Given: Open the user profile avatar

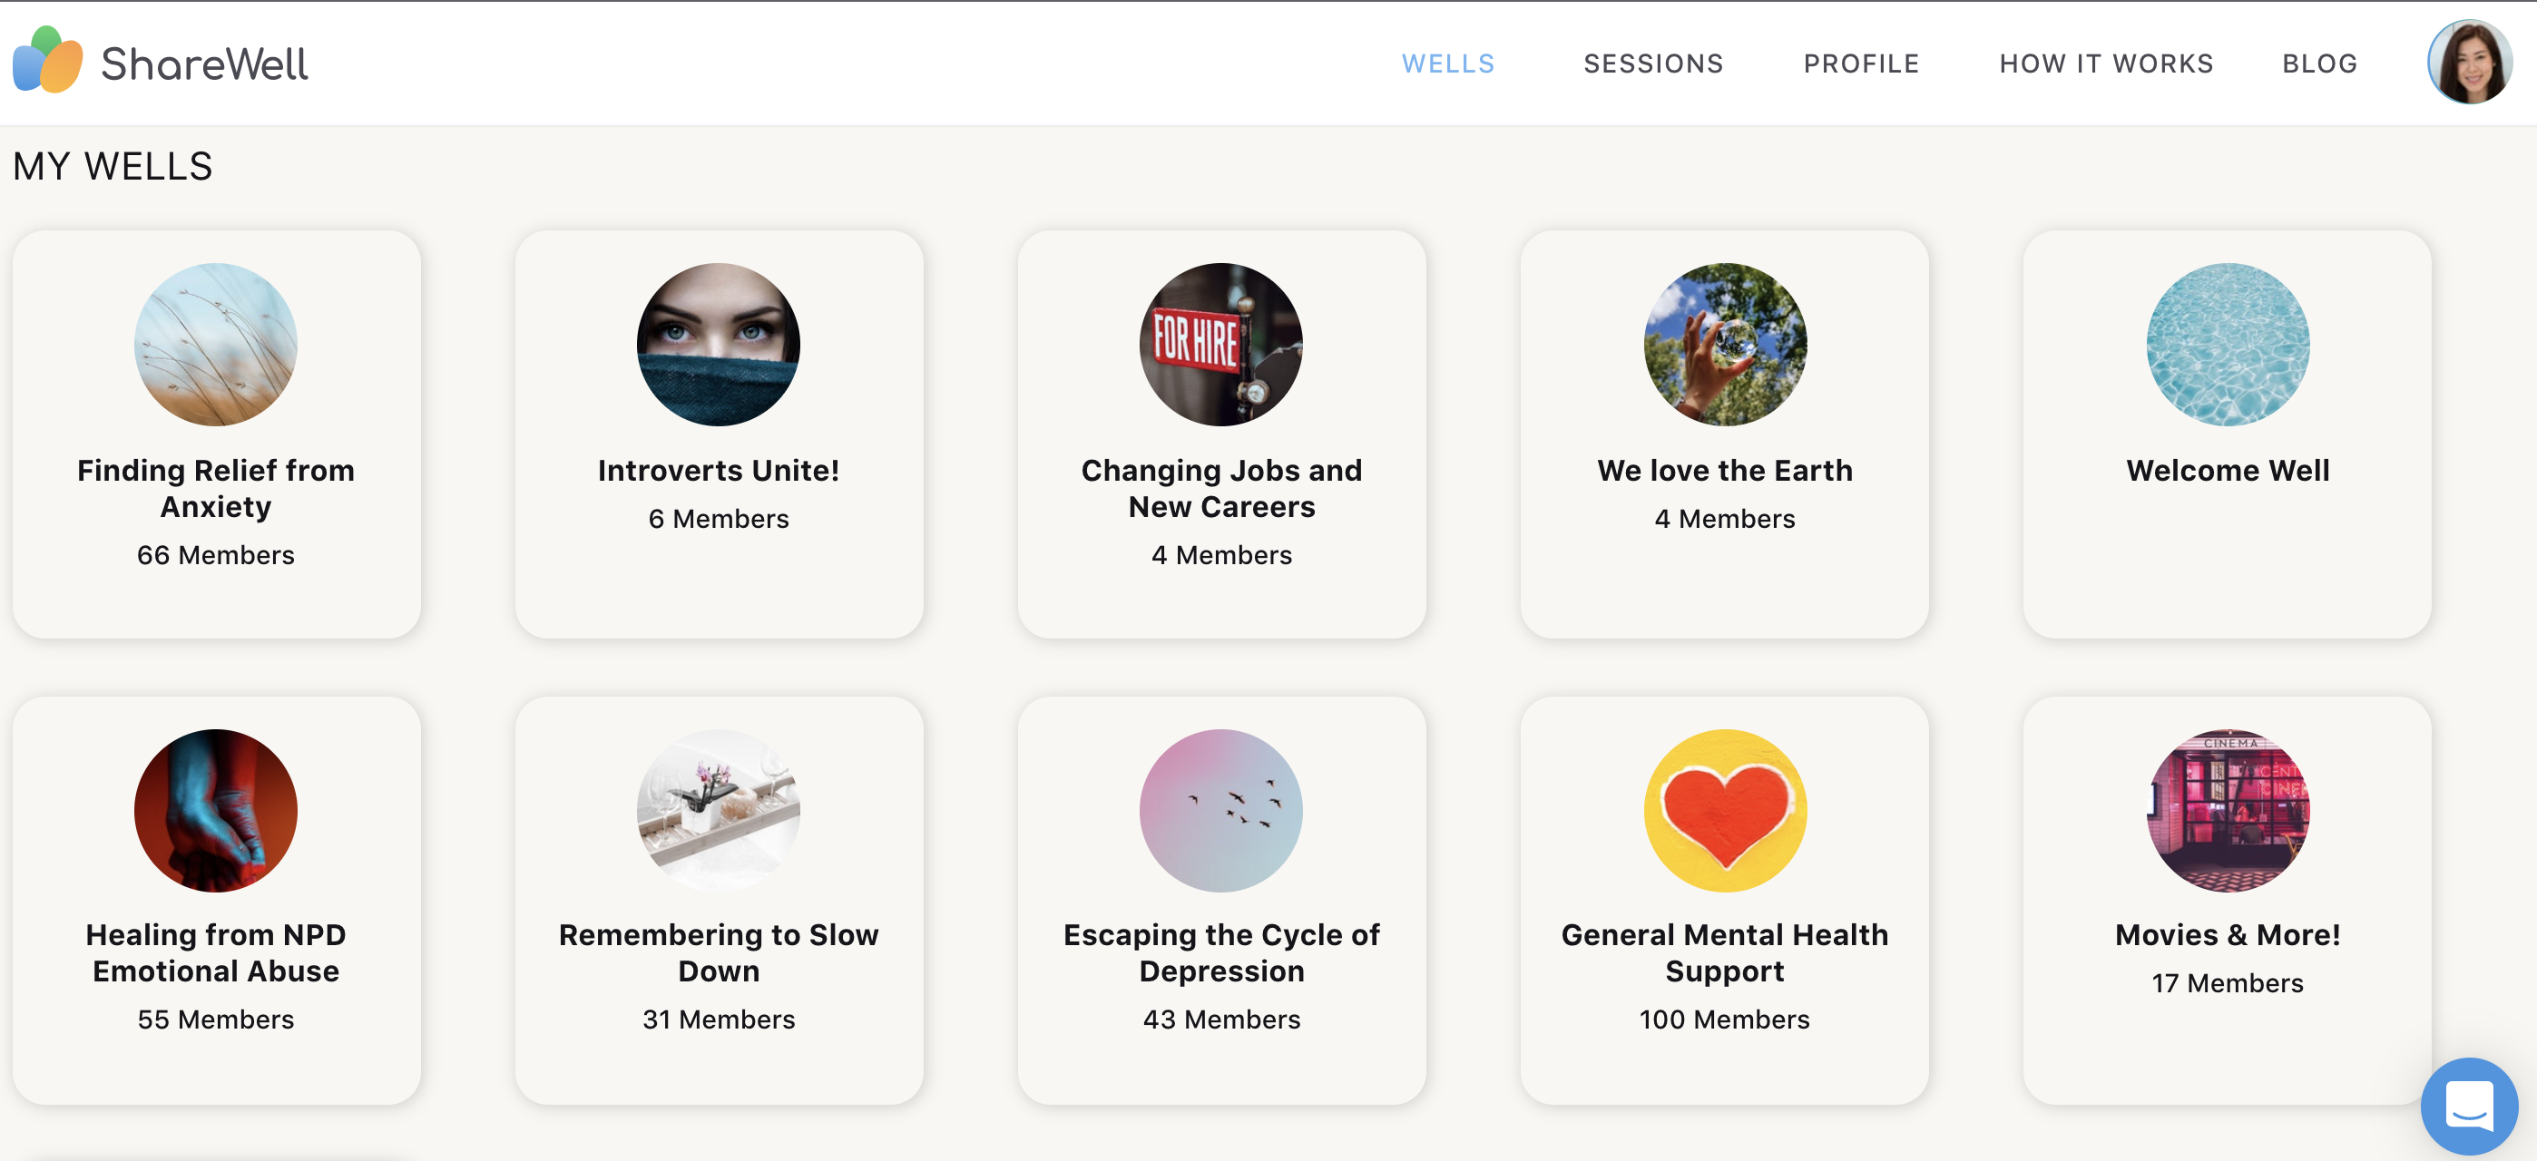Looking at the screenshot, I should (x=2469, y=62).
